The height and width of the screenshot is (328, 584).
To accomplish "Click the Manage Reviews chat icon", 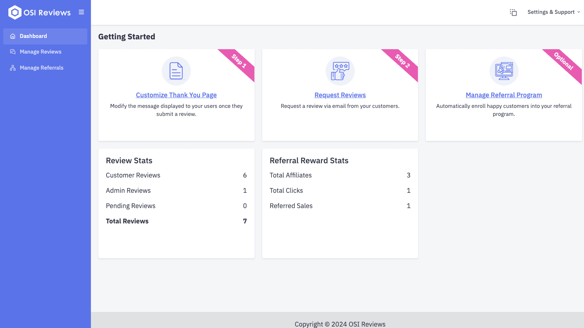I will coord(13,52).
